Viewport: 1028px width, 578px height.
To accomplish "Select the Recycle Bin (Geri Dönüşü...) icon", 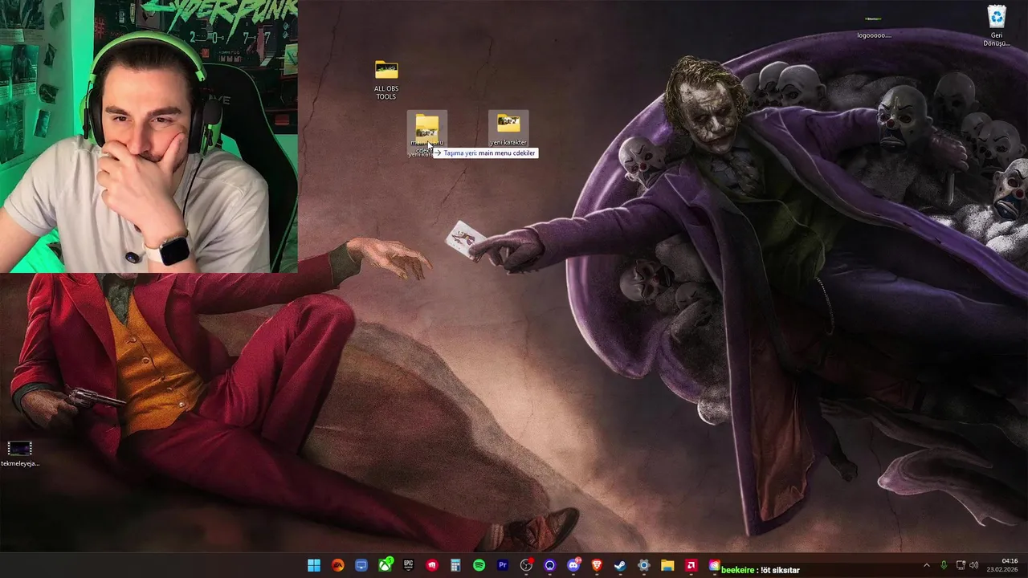I will point(997,26).
